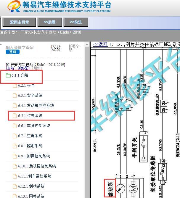
Task: Click the page icon beside 6.3.1 安全系统
Action: coord(15,96)
